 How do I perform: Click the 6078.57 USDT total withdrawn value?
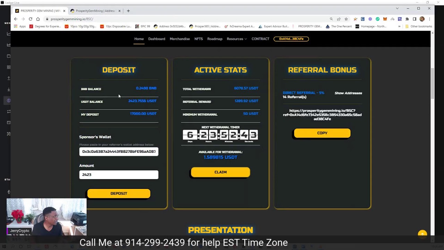246,88
